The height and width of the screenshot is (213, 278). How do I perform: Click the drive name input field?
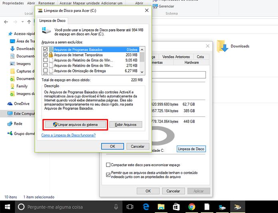pyautogui.click(x=179, y=75)
